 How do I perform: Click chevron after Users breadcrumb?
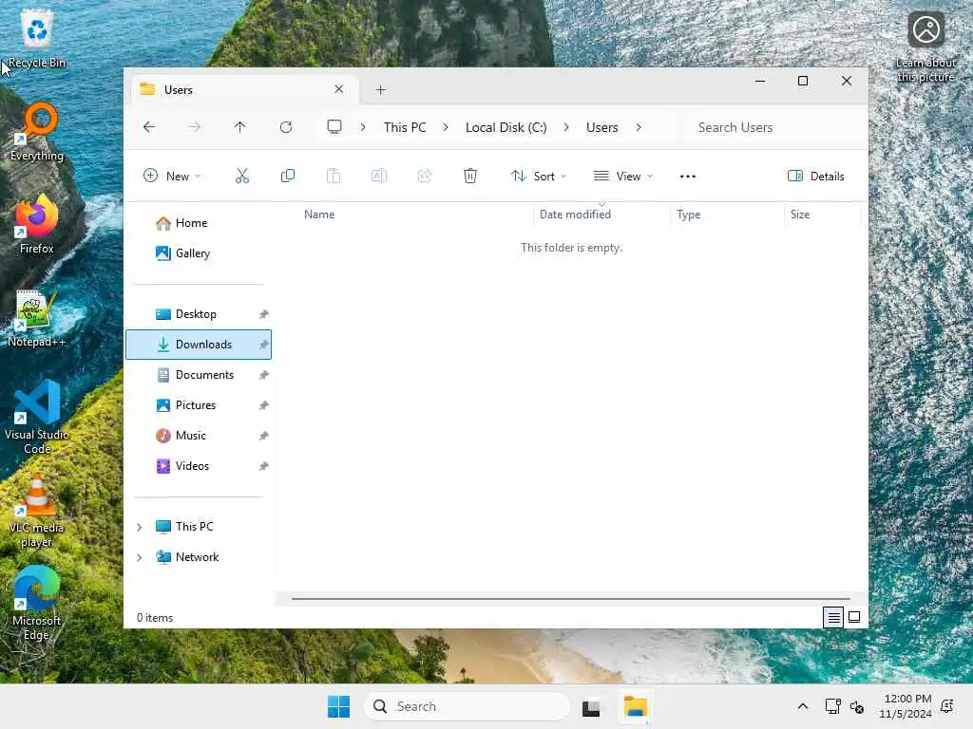point(639,127)
